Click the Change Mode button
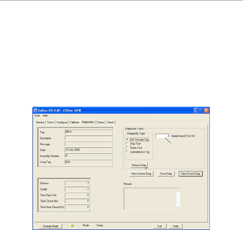Viewport: 243px width, 230px height. tap(51, 226)
